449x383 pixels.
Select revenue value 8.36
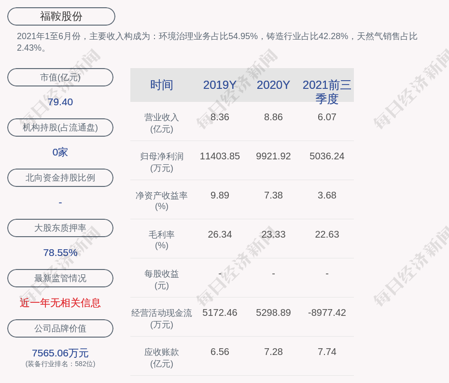220,117
